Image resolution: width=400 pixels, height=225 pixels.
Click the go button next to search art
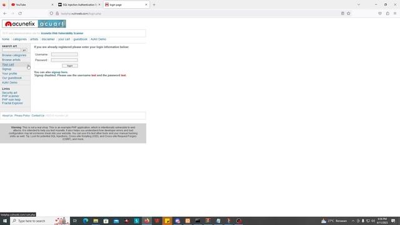pyautogui.click(x=24, y=50)
